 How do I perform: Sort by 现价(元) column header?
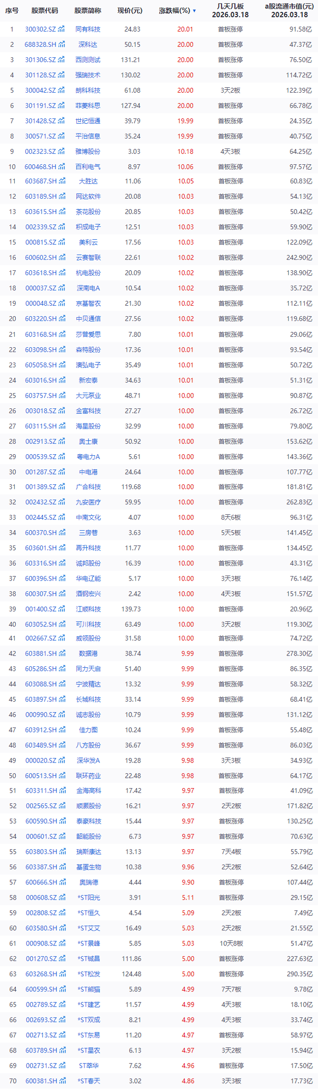pyautogui.click(x=130, y=10)
